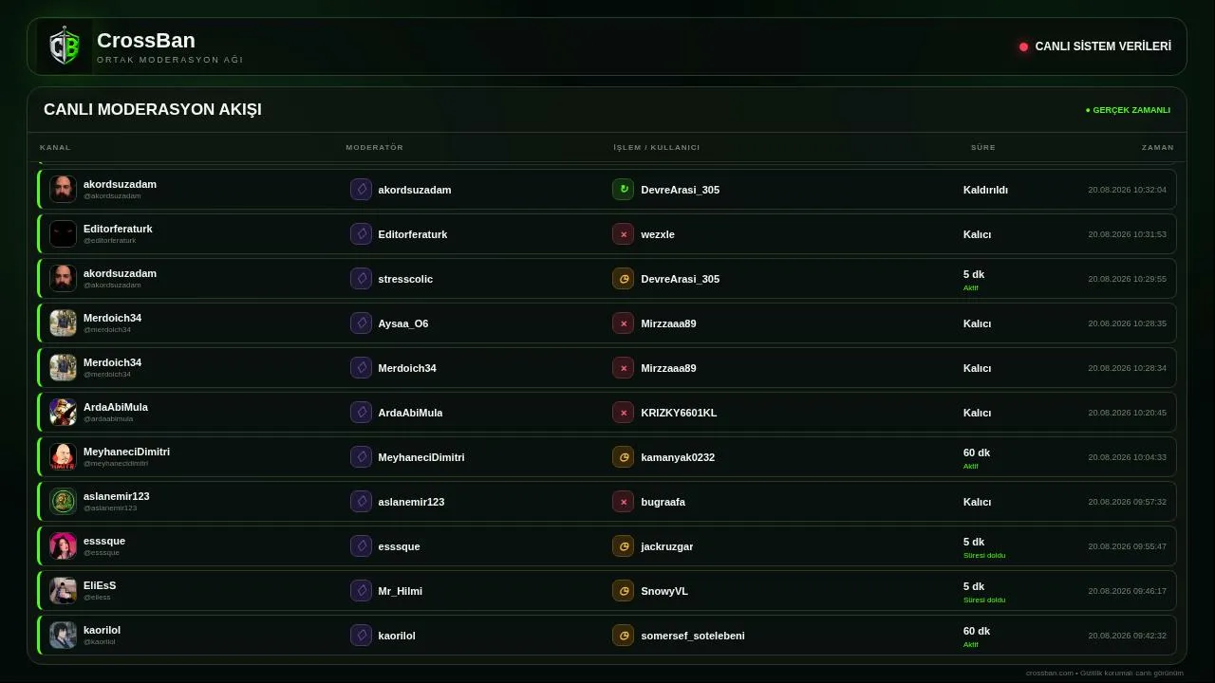Click the CrossBan shield logo
1215x683 pixels.
coord(65,46)
